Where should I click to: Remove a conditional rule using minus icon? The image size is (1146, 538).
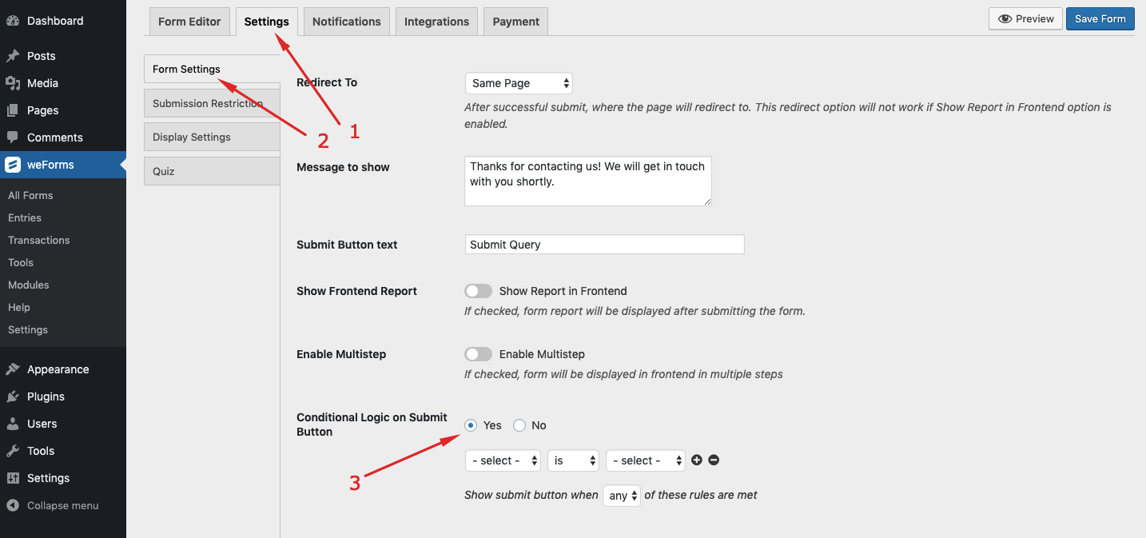tap(713, 460)
